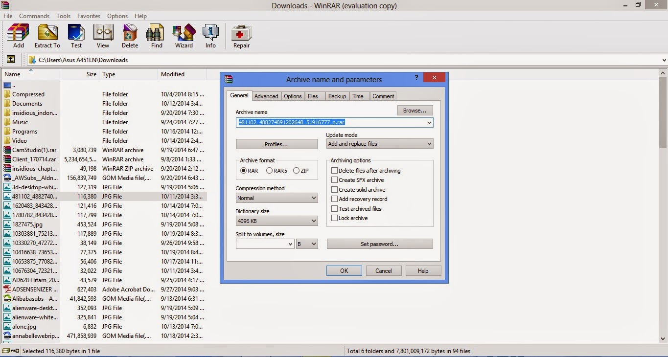Click the status bar drive/key icon
668x357 pixels.
10,351
